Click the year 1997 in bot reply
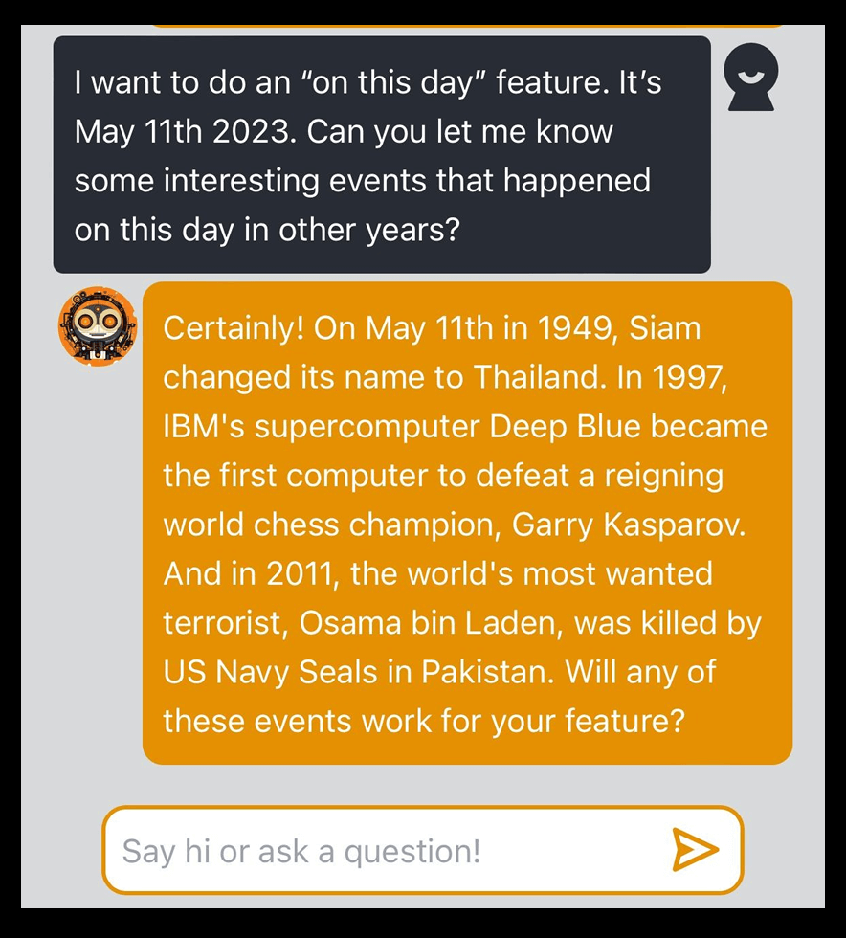Screen dimensions: 846x938 tap(688, 377)
